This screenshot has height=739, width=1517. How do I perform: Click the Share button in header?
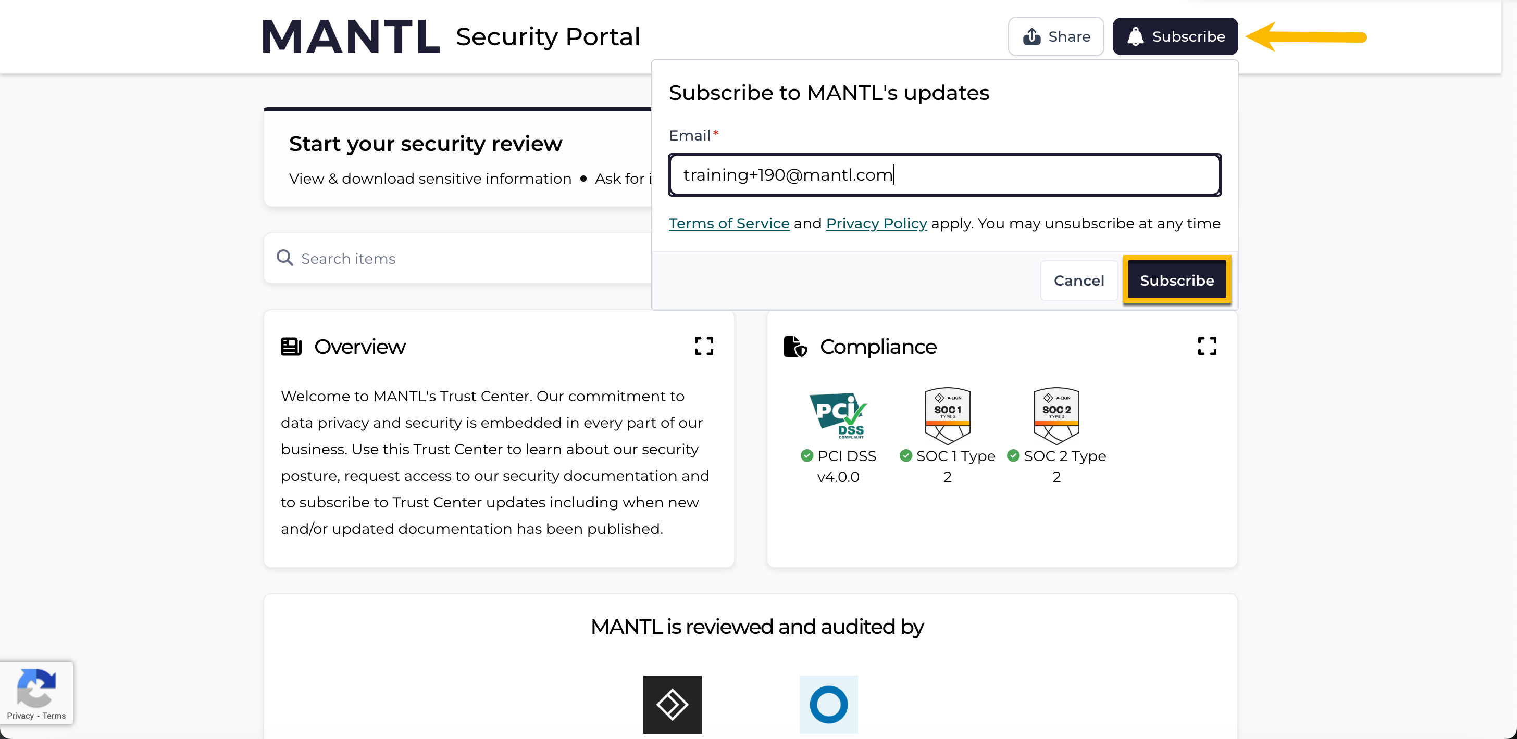tap(1055, 36)
